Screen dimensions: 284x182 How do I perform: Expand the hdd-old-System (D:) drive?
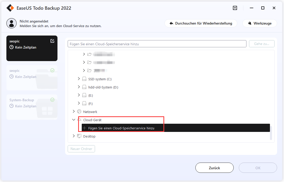pyautogui.click(x=79, y=87)
